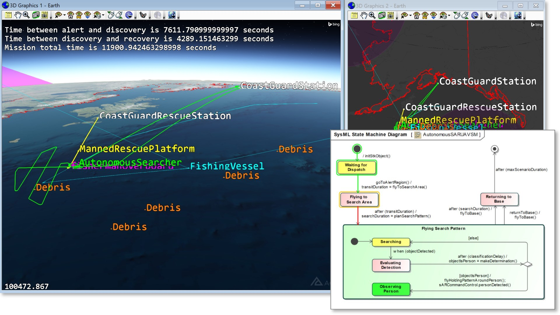Image resolution: width=560 pixels, height=315 pixels.
Task: Open the yellow properties notepad icon in 3D Graphics 1
Action: click(x=8, y=15)
